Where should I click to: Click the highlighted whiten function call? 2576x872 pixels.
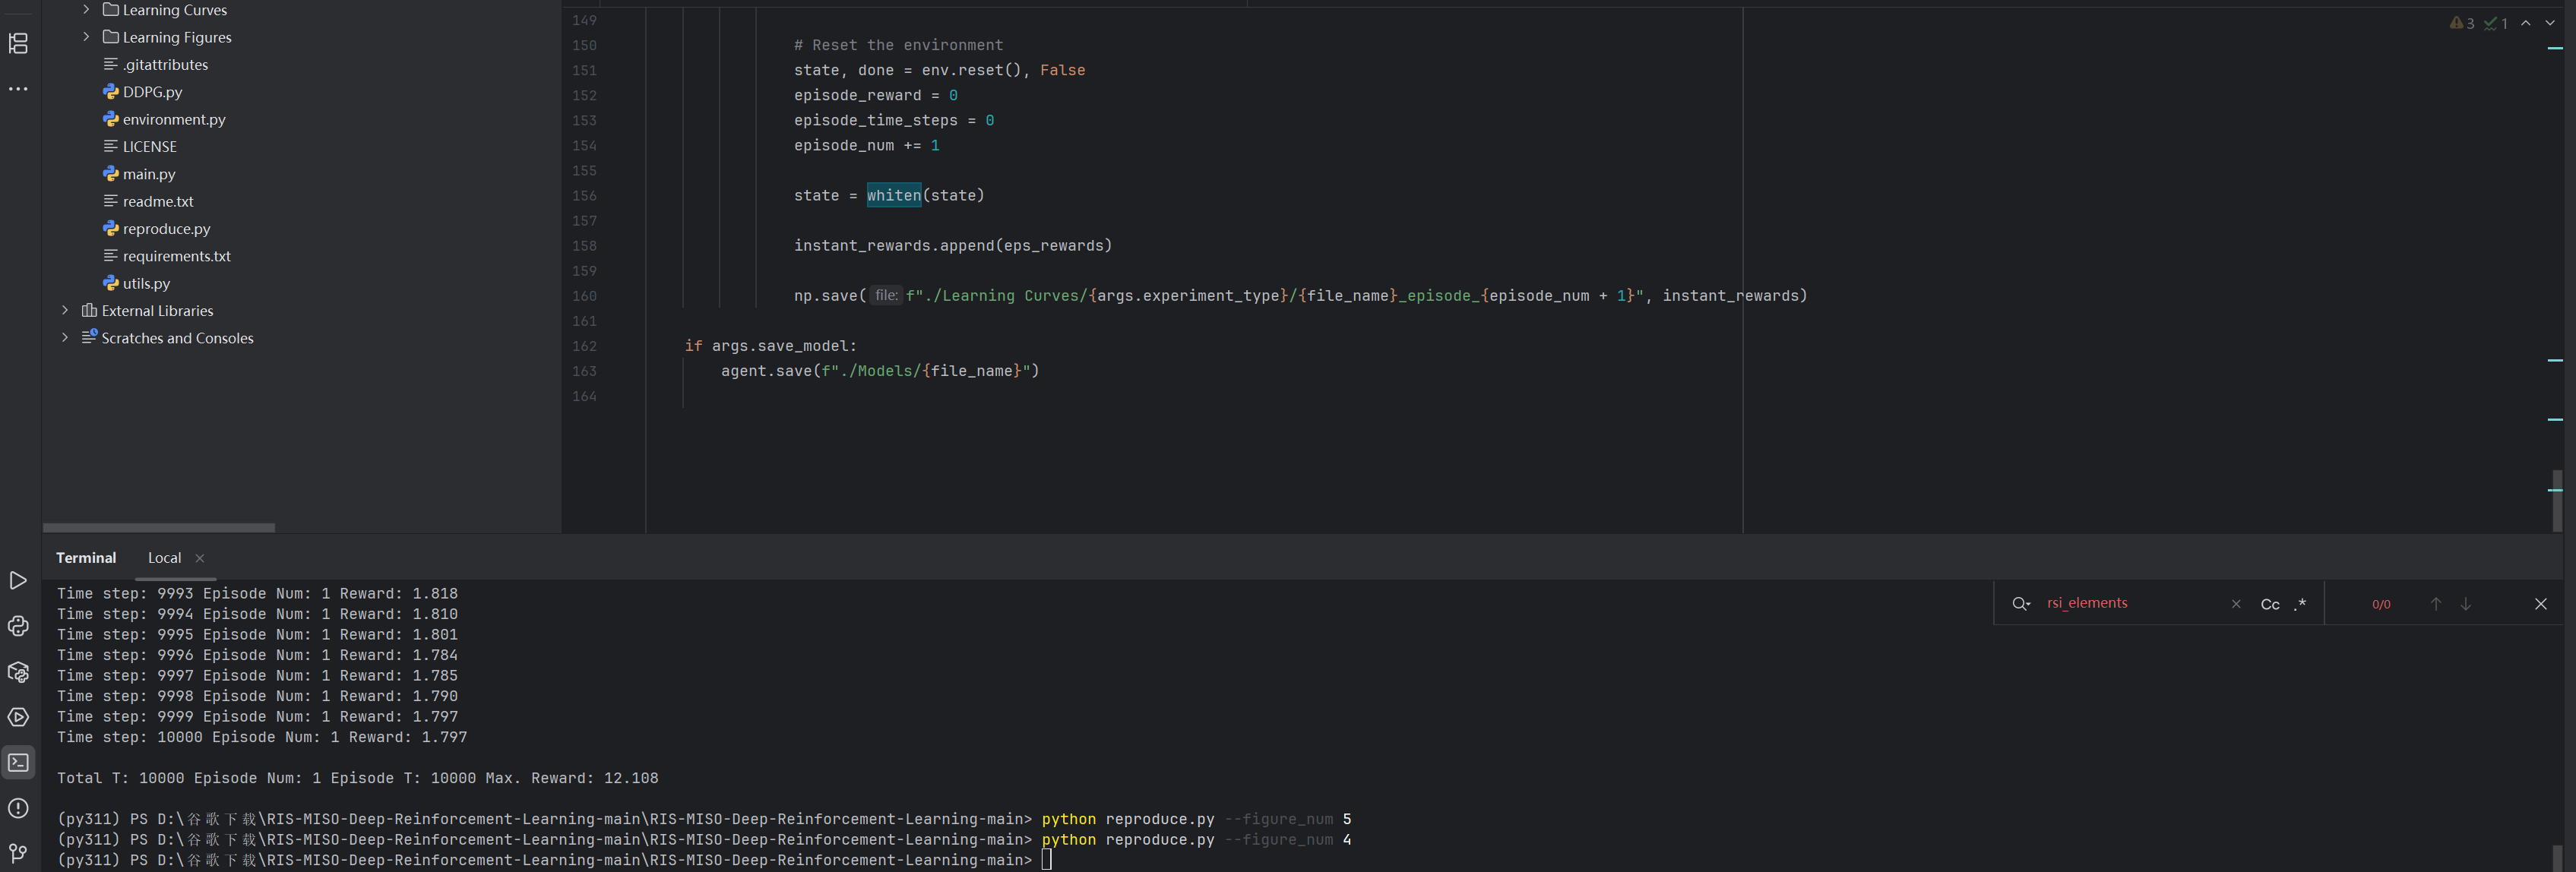[893, 195]
